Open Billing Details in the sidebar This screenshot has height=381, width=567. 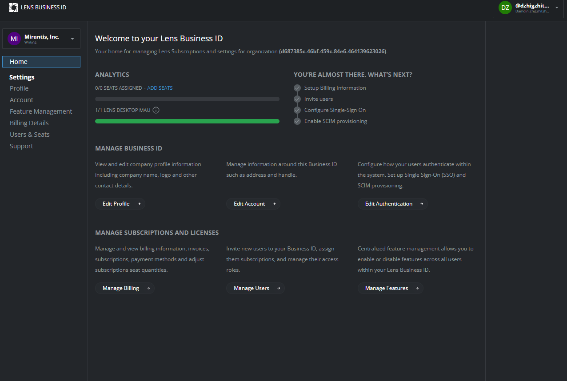pyautogui.click(x=29, y=123)
